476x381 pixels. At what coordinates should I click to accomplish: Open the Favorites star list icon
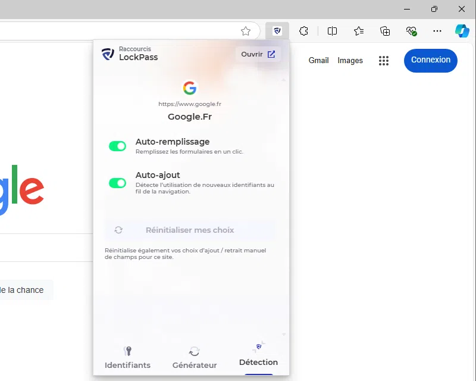point(359,31)
